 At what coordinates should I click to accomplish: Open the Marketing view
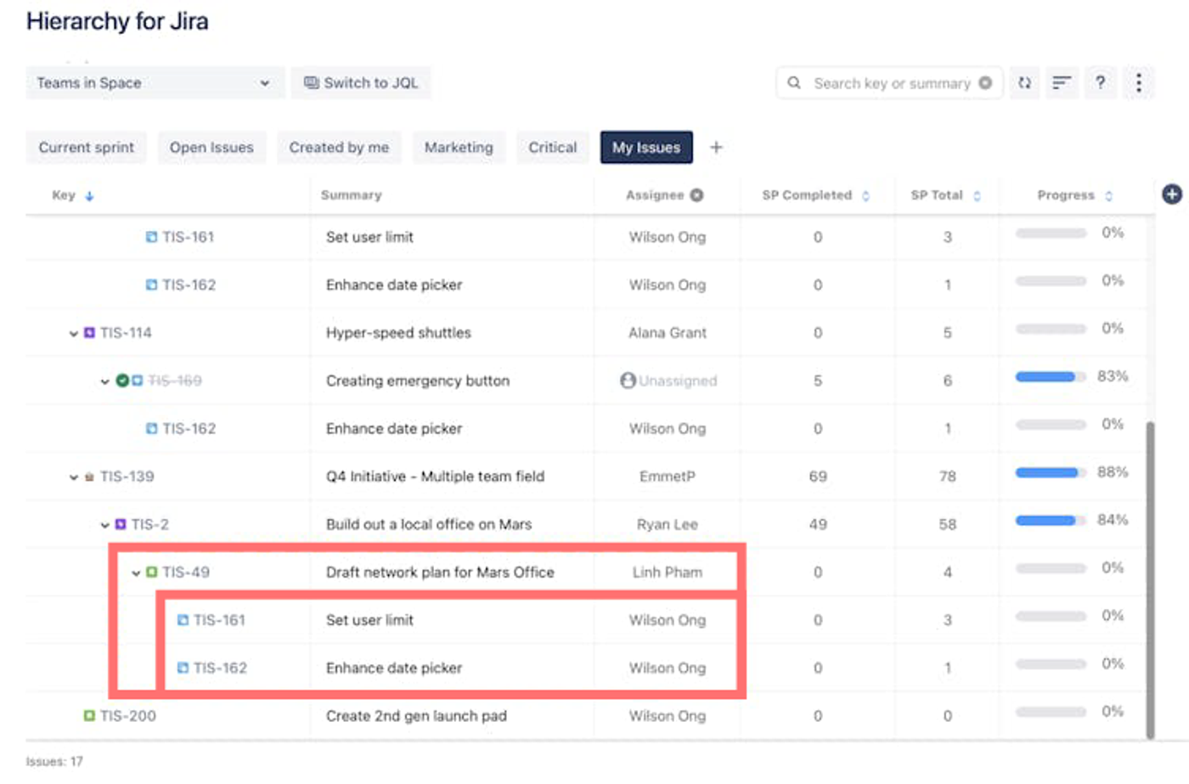pos(459,147)
